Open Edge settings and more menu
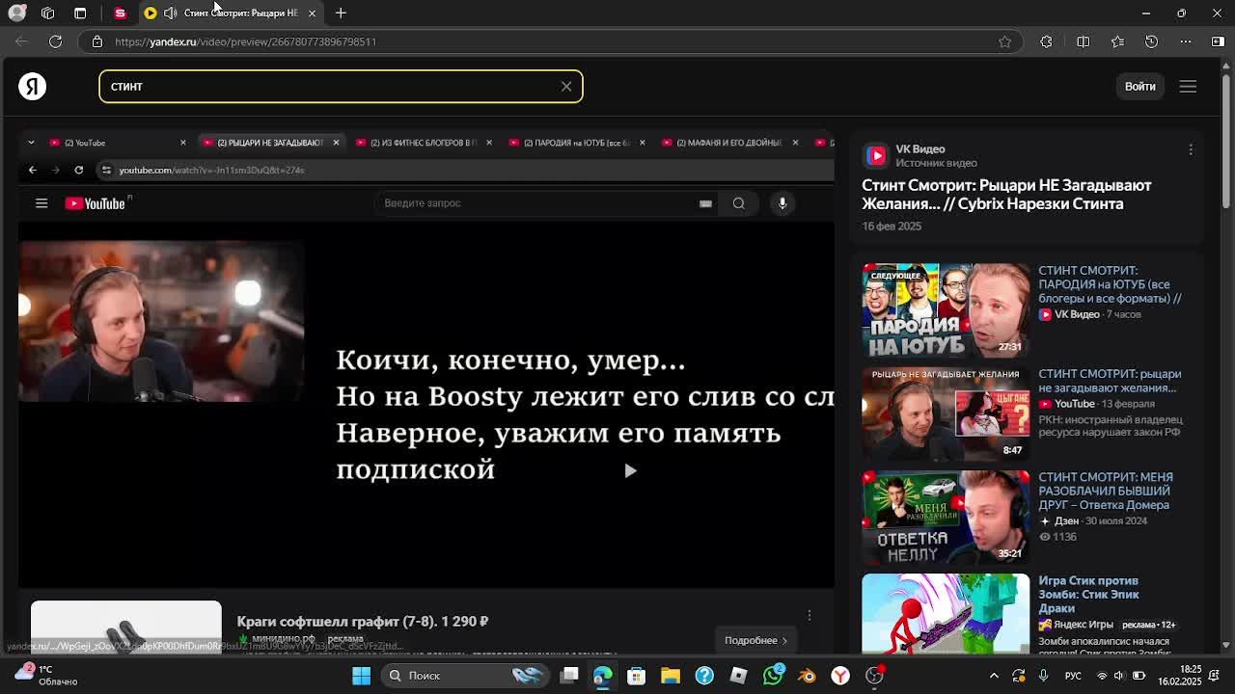The width and height of the screenshot is (1235, 694). 1186,41
